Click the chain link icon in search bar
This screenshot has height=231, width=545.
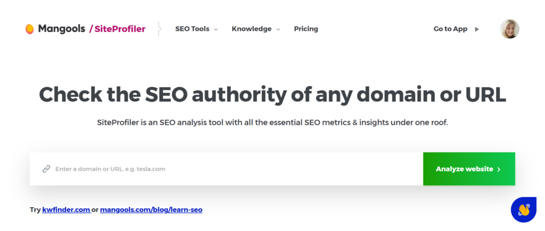click(x=46, y=169)
